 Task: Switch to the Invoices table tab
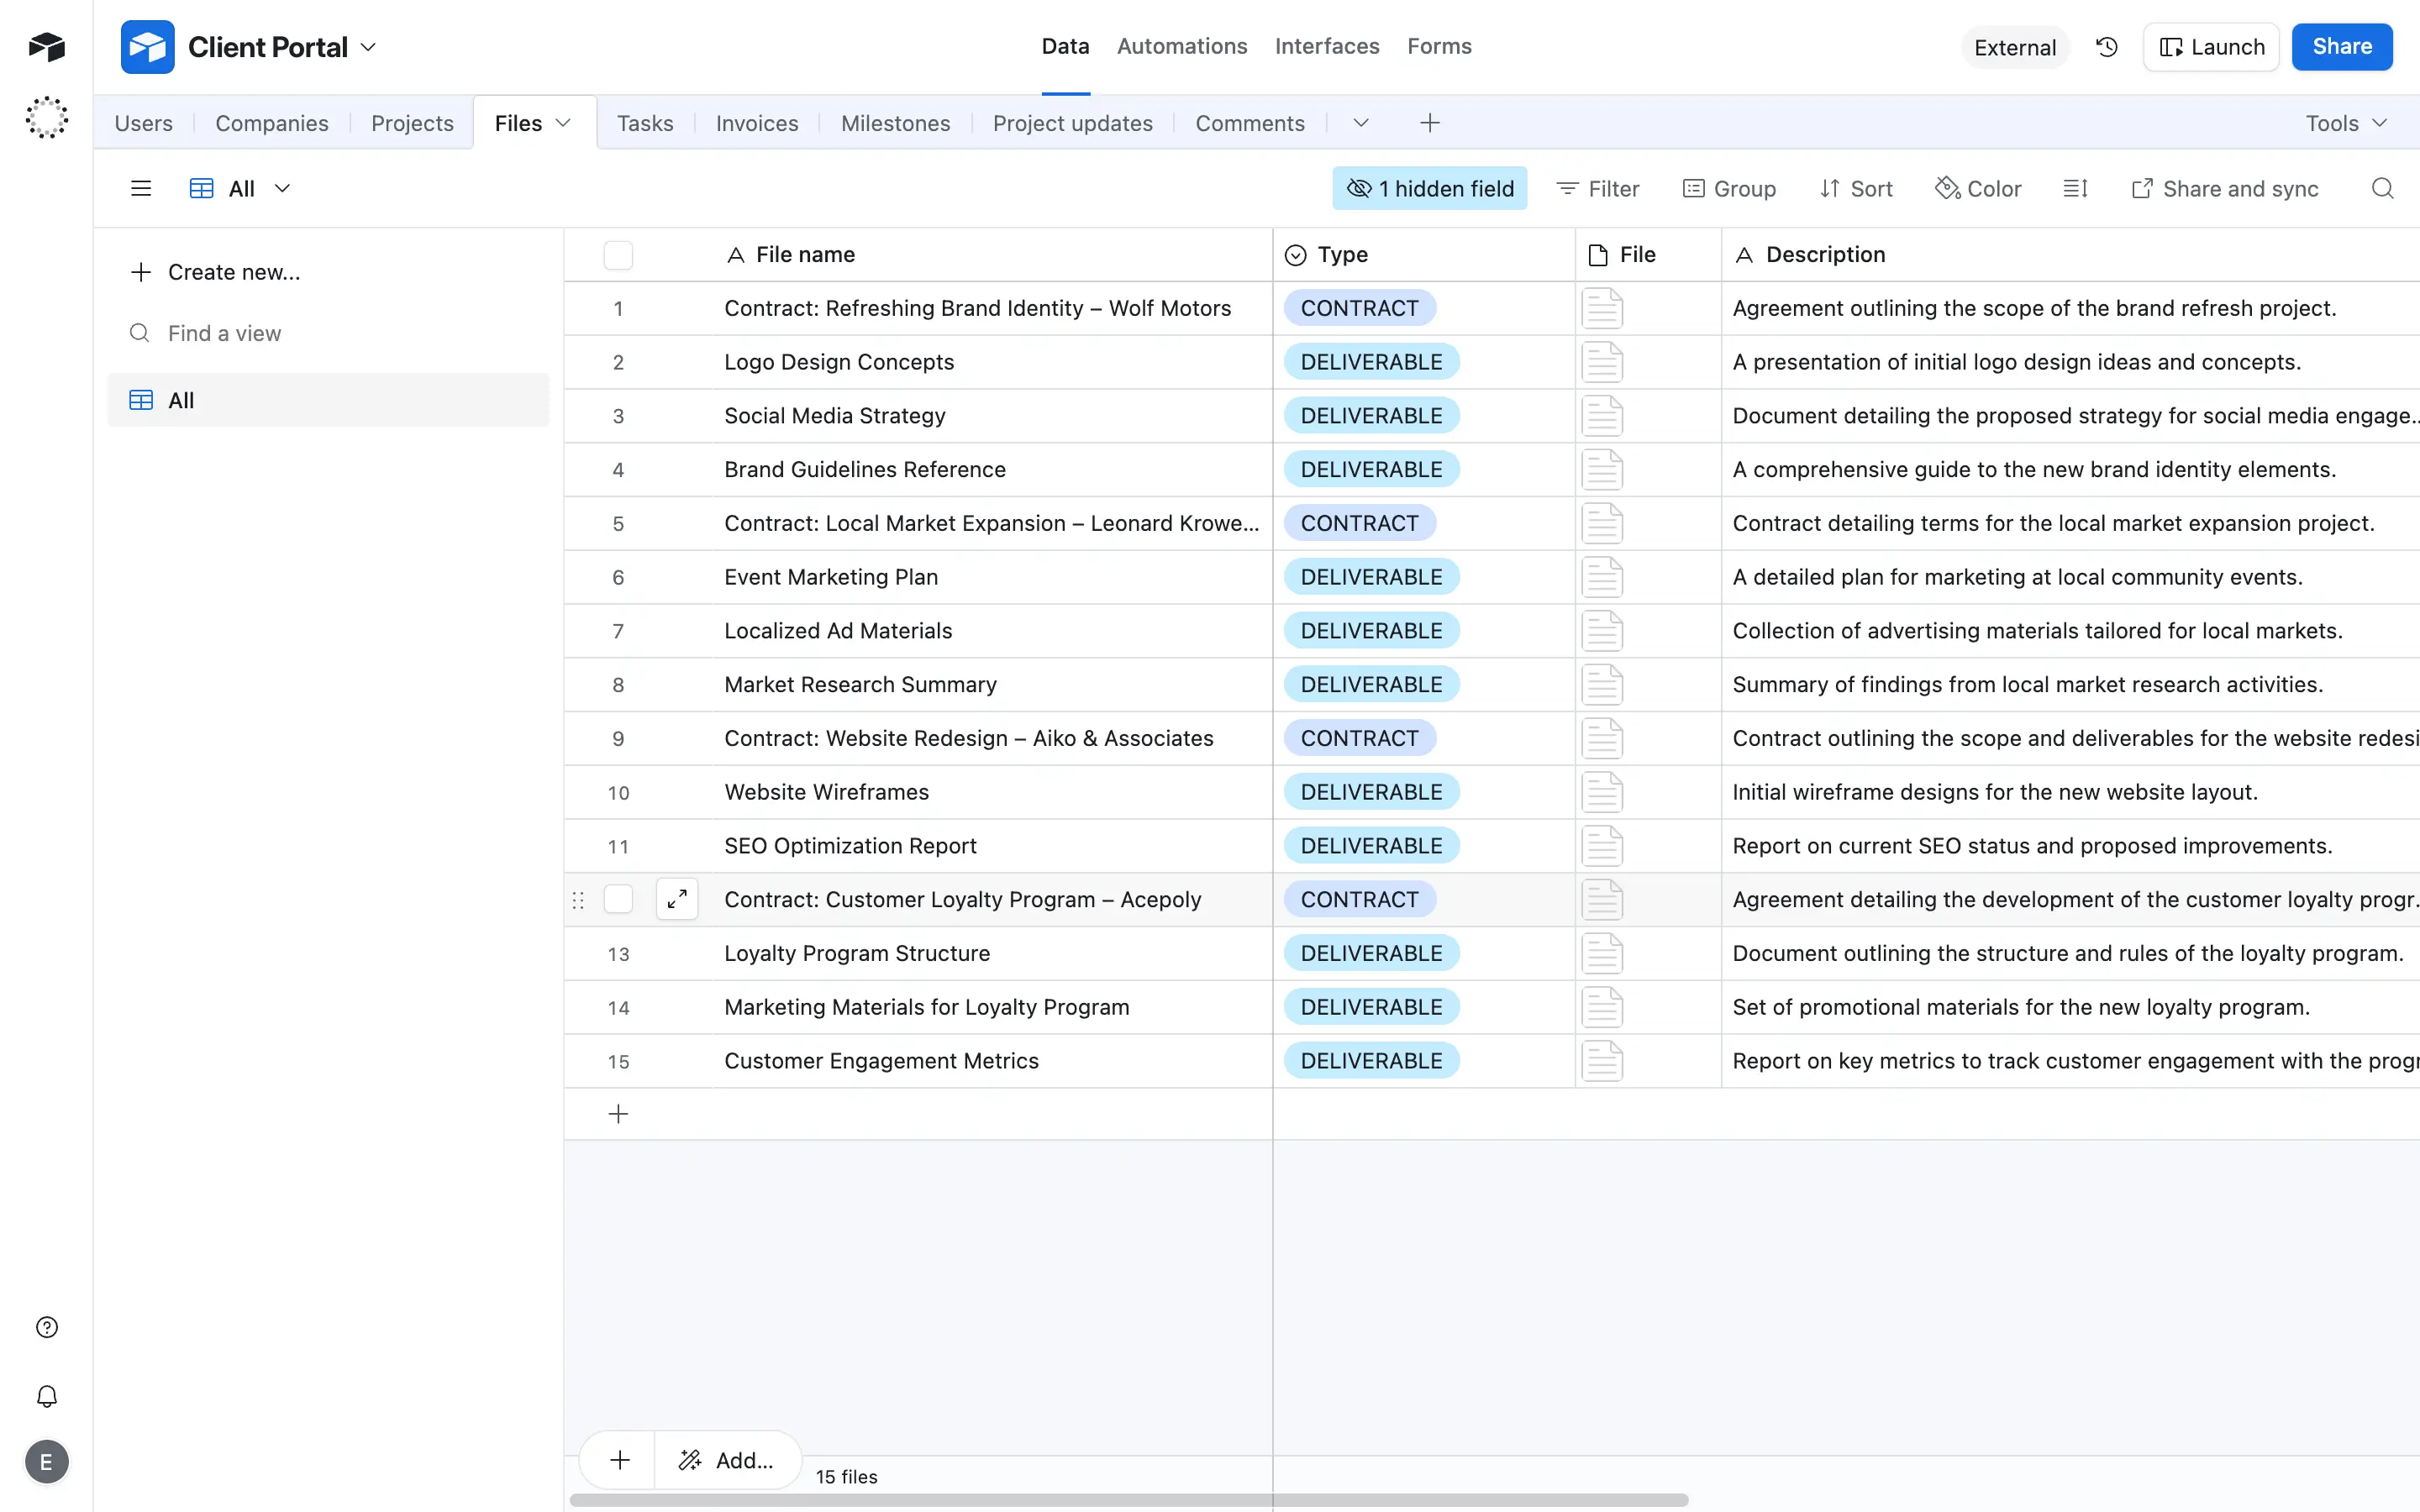[756, 123]
